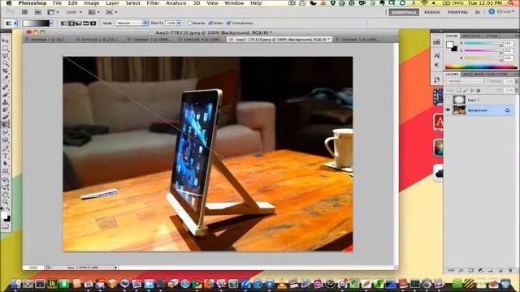This screenshot has height=292, width=520.
Task: Select the Gradient tool in the toolbox
Action: [6, 124]
